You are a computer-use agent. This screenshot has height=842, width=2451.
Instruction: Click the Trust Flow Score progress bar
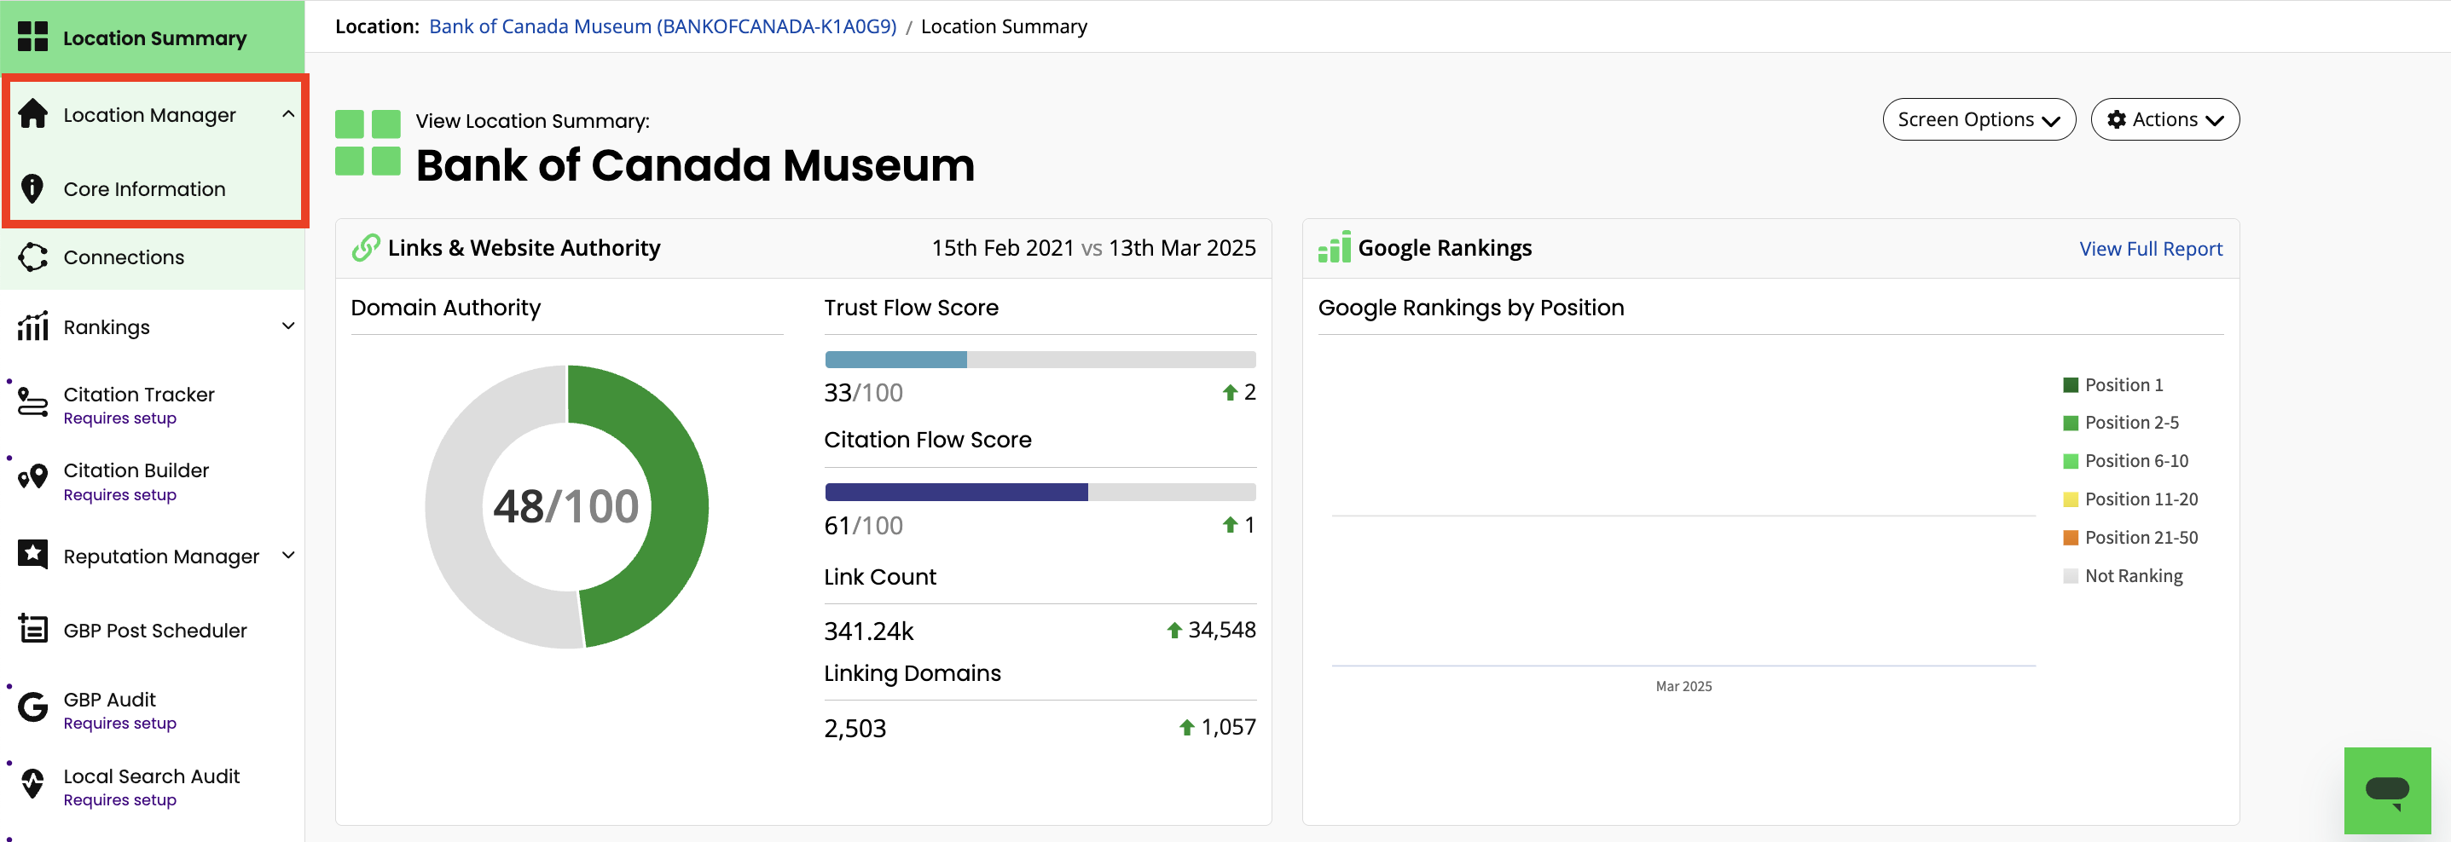coord(1040,360)
